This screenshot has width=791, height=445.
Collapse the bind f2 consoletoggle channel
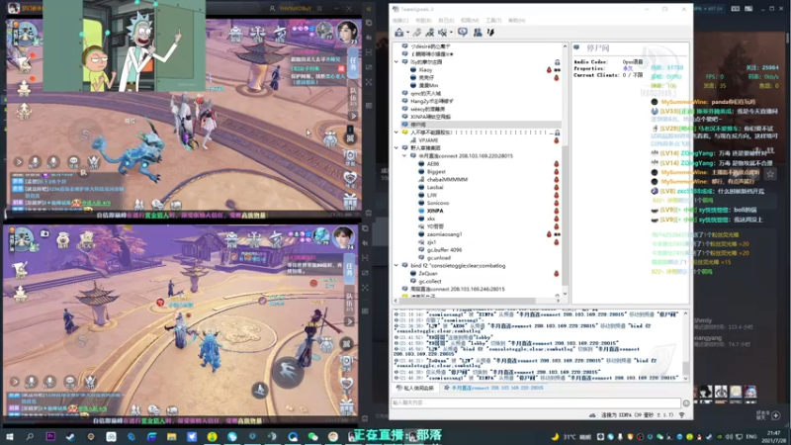[396, 265]
